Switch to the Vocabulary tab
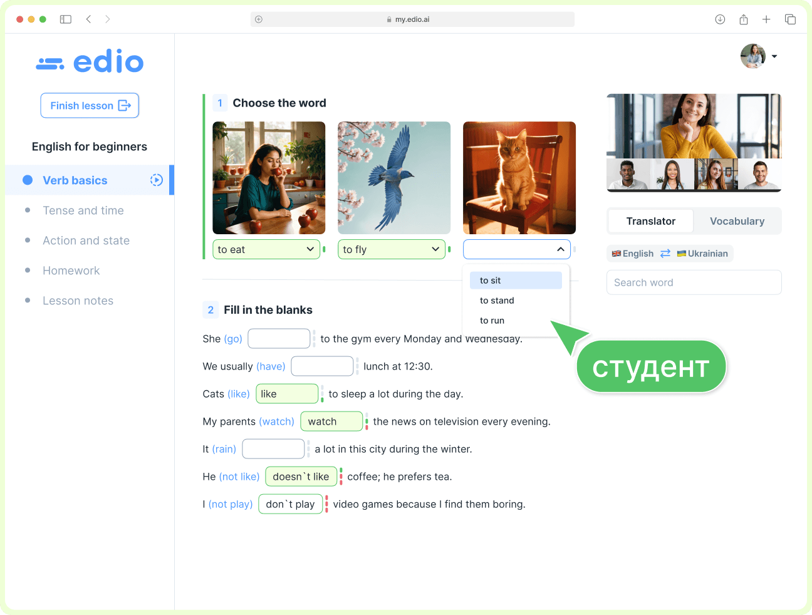812x615 pixels. pos(737,220)
